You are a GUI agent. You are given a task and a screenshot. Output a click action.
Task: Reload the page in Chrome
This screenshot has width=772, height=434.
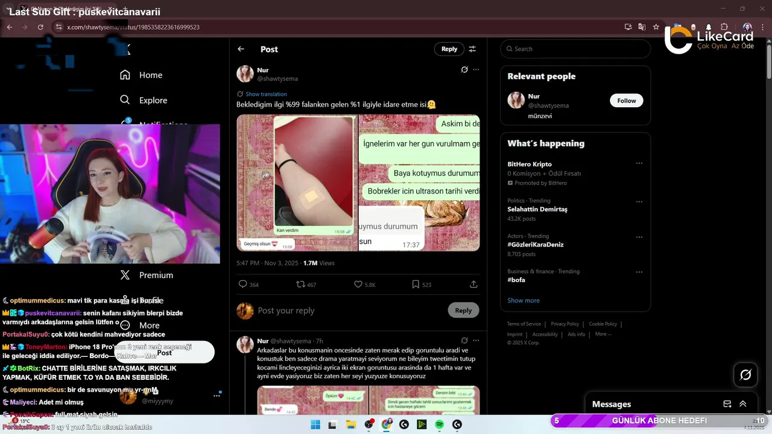coord(40,27)
